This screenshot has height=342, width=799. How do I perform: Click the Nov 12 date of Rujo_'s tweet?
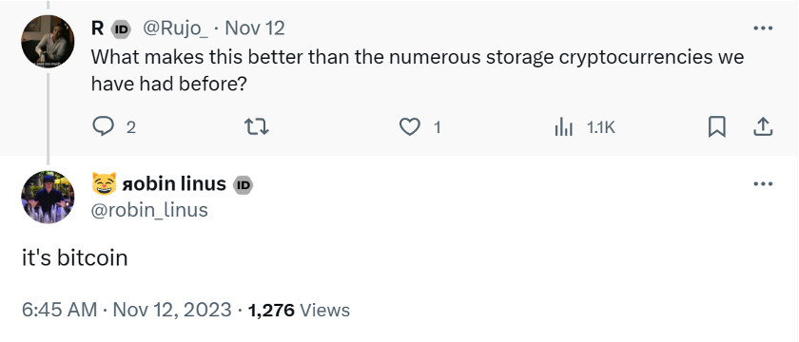pos(255,28)
